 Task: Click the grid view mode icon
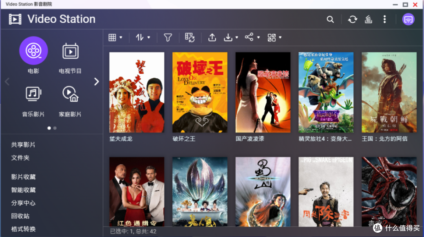pyautogui.click(x=112, y=38)
